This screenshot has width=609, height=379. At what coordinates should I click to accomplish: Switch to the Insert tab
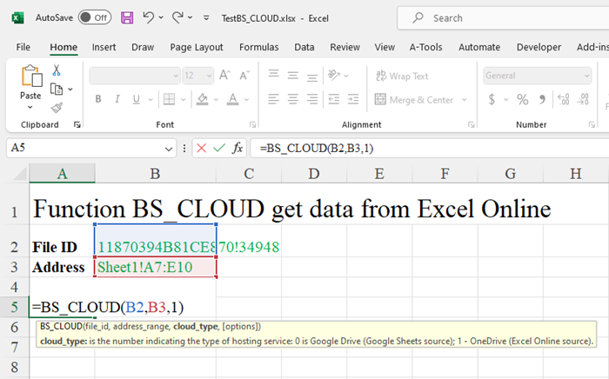104,47
